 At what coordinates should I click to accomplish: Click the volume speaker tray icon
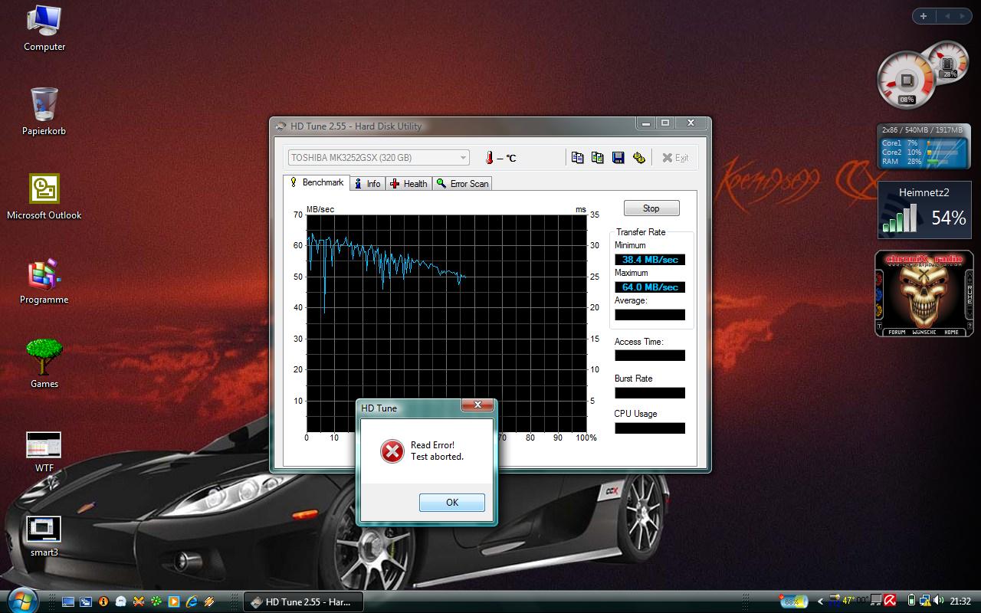coord(939,601)
